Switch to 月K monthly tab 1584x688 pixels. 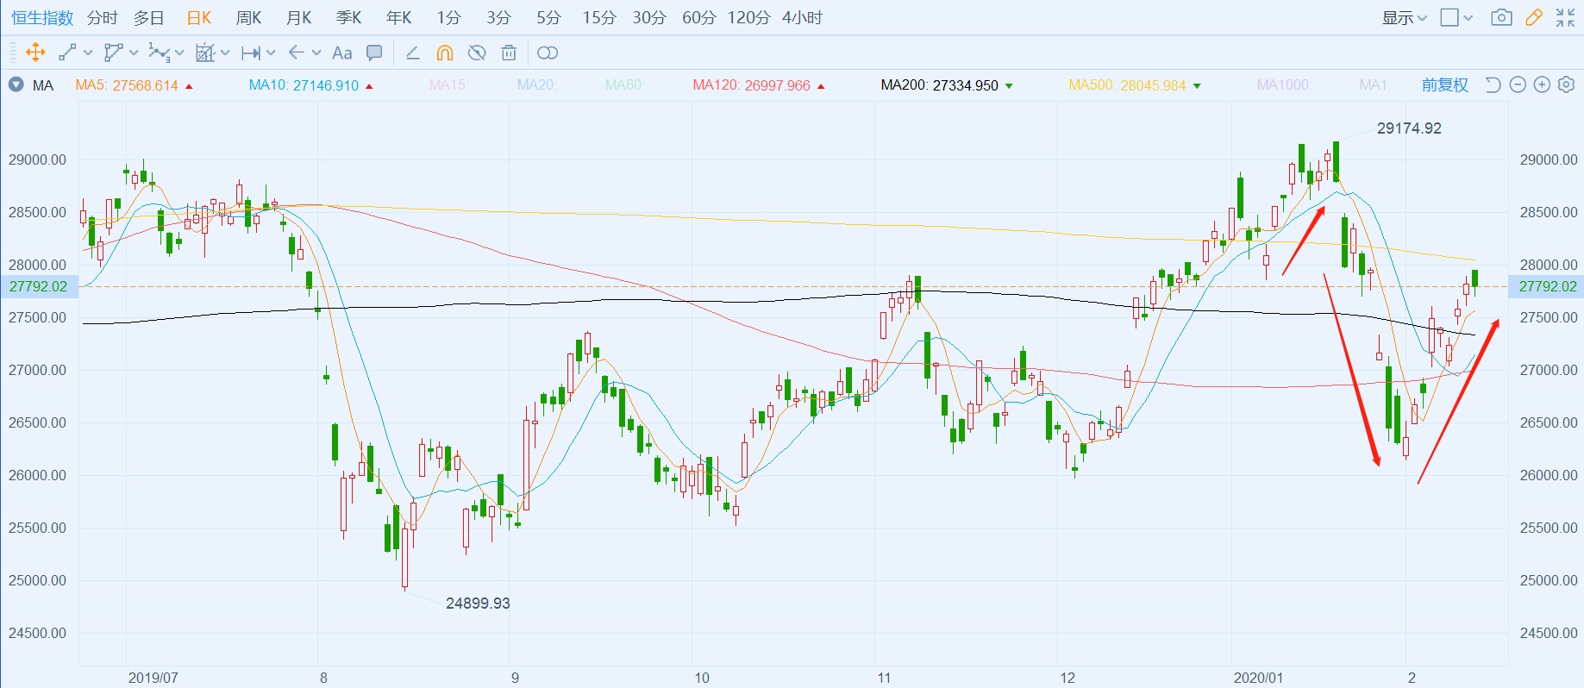(298, 17)
